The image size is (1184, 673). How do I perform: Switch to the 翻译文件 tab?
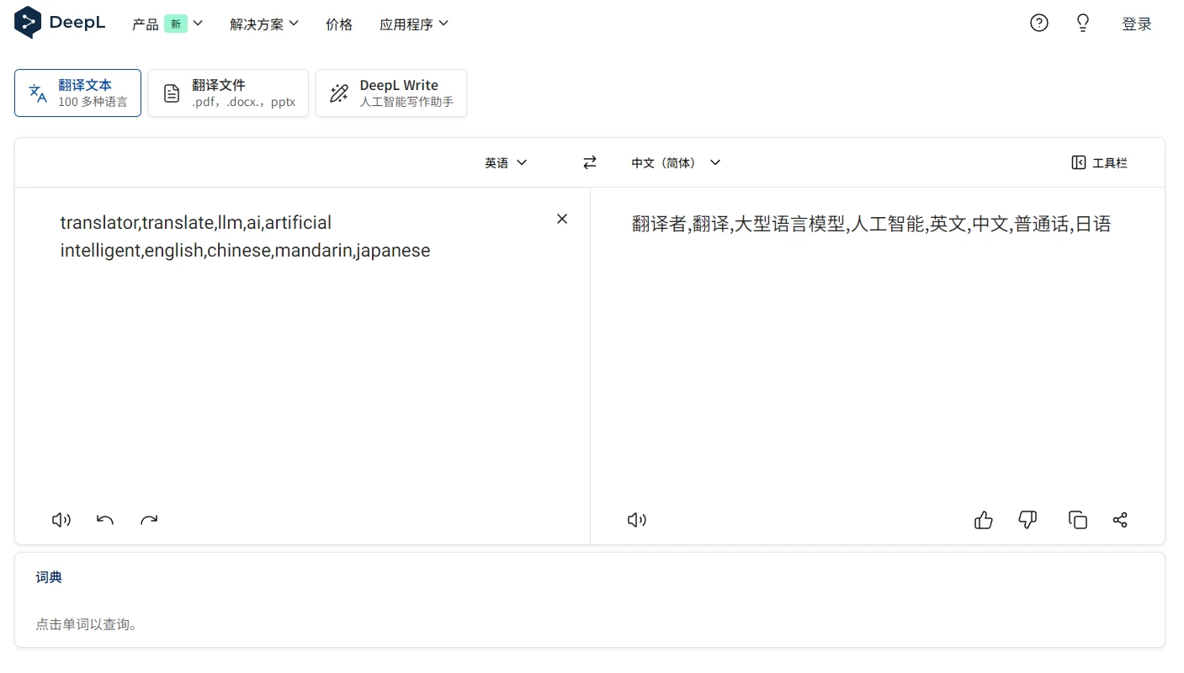228,93
